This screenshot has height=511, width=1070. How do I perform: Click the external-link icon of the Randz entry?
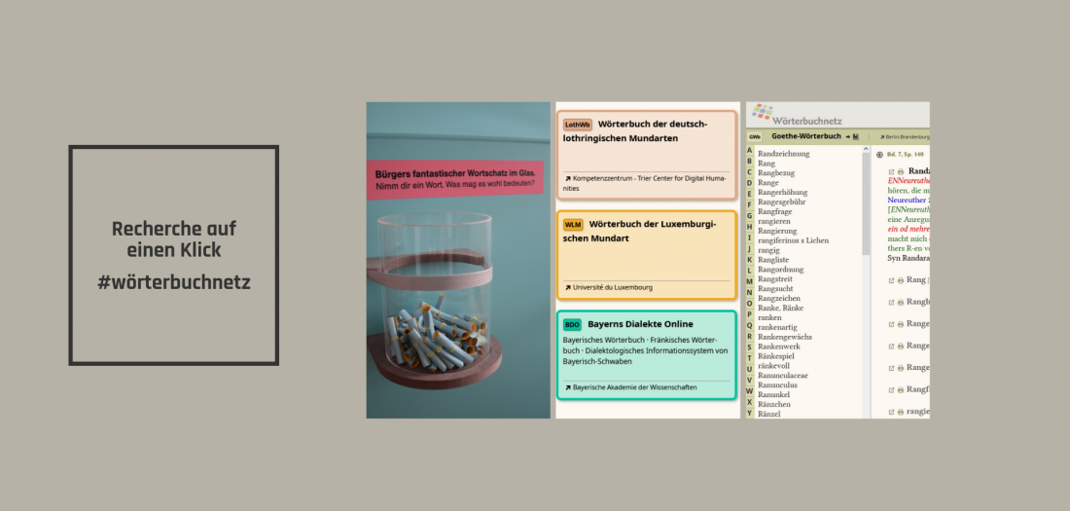click(x=891, y=172)
